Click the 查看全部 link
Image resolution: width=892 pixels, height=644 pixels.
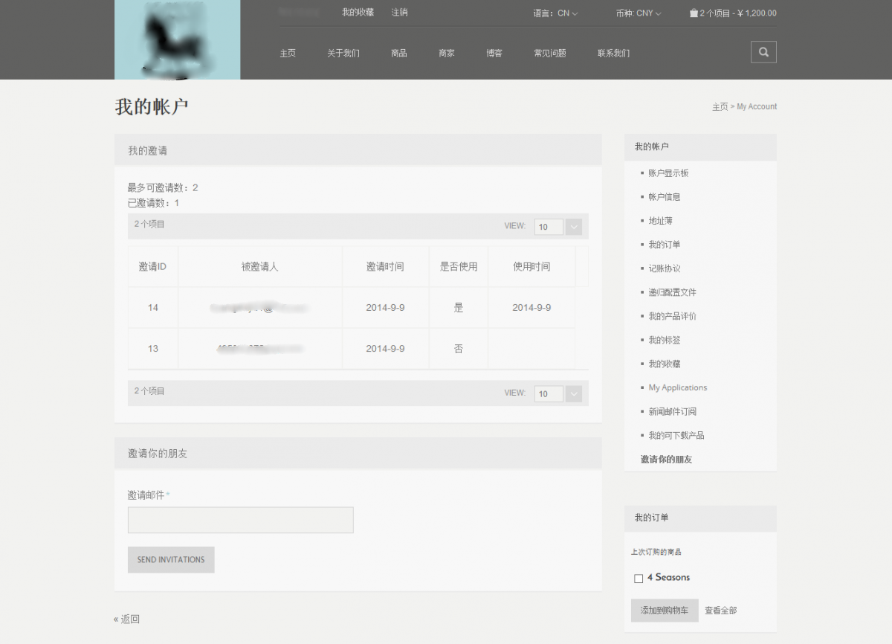pyautogui.click(x=721, y=611)
